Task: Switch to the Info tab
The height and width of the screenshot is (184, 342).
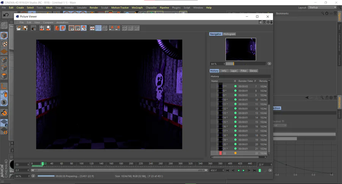Action: point(224,71)
